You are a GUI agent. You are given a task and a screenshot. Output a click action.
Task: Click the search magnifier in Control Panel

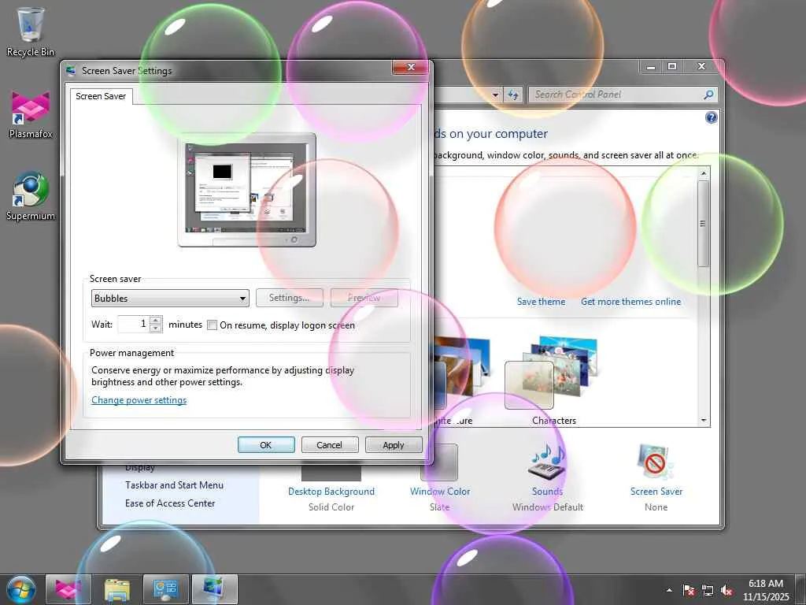(x=708, y=95)
